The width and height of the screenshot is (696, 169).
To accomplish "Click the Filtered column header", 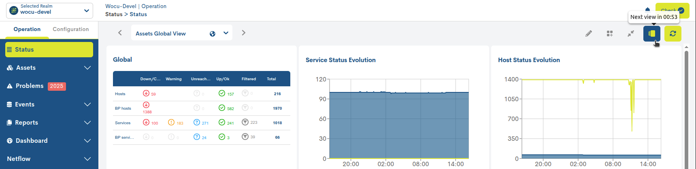I will [249, 79].
